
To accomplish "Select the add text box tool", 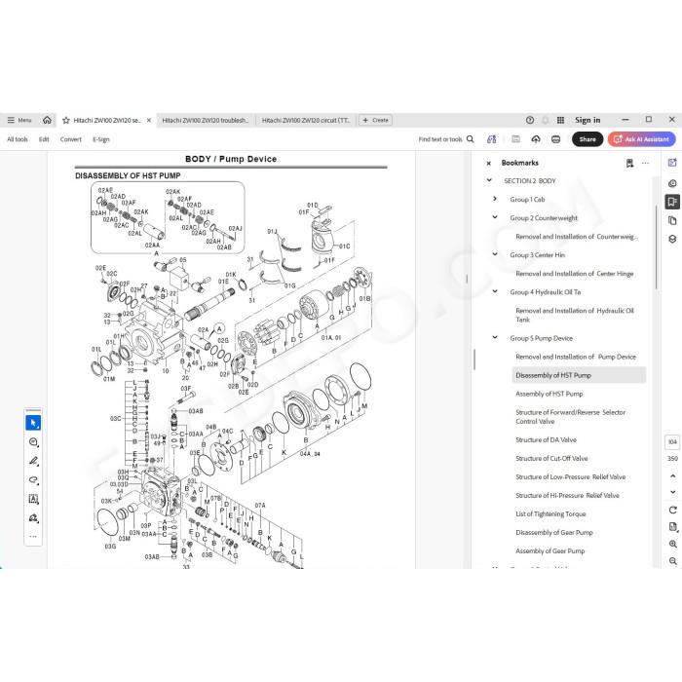I will coord(33,499).
